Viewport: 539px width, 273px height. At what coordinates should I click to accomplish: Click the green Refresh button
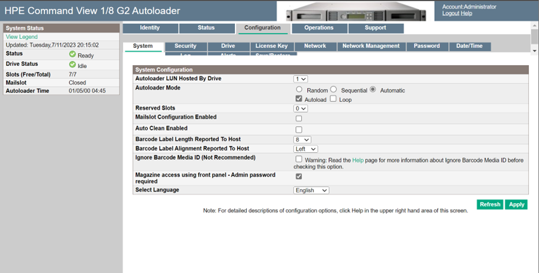tap(490, 204)
